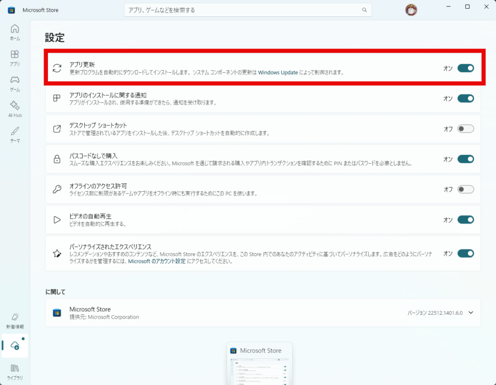Select the テーマ (Themes) sidebar icon
Image resolution: width=496 pixels, height=385 pixels.
pyautogui.click(x=15, y=134)
